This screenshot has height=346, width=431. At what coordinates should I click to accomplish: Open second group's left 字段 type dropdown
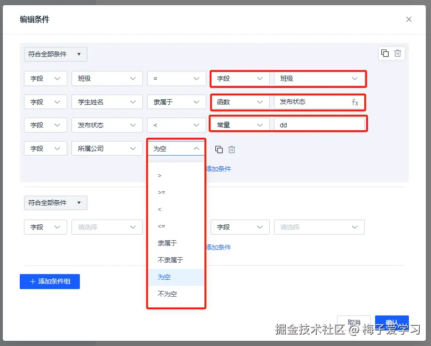[45, 227]
